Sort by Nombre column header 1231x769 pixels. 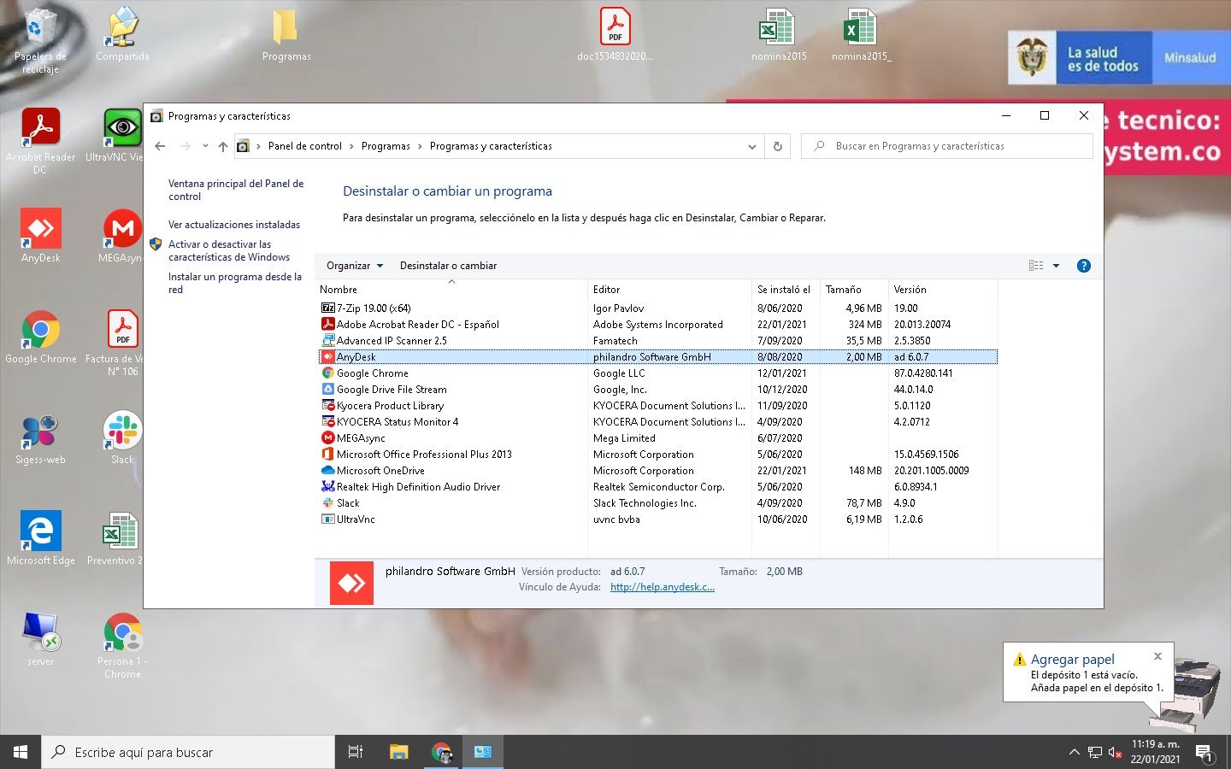click(451, 290)
